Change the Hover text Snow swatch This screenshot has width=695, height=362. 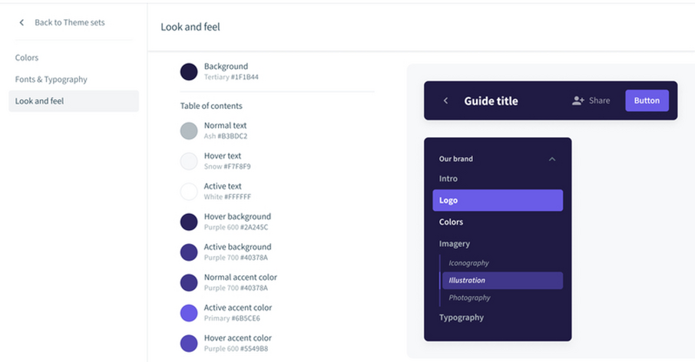pyautogui.click(x=189, y=162)
